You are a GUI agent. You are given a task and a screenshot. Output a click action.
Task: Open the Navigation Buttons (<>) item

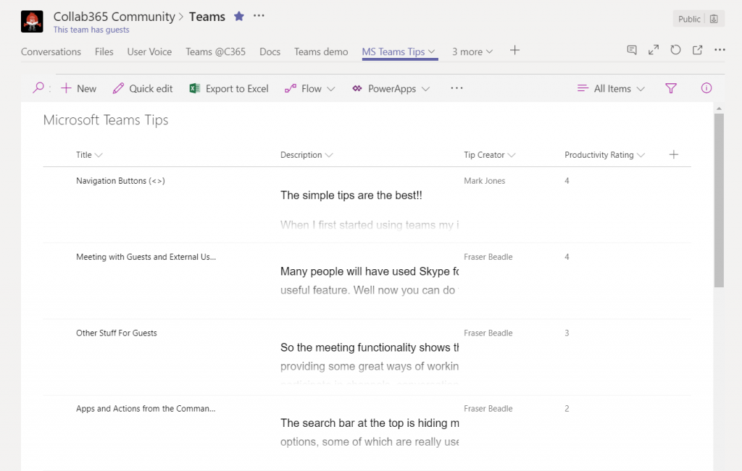click(120, 181)
